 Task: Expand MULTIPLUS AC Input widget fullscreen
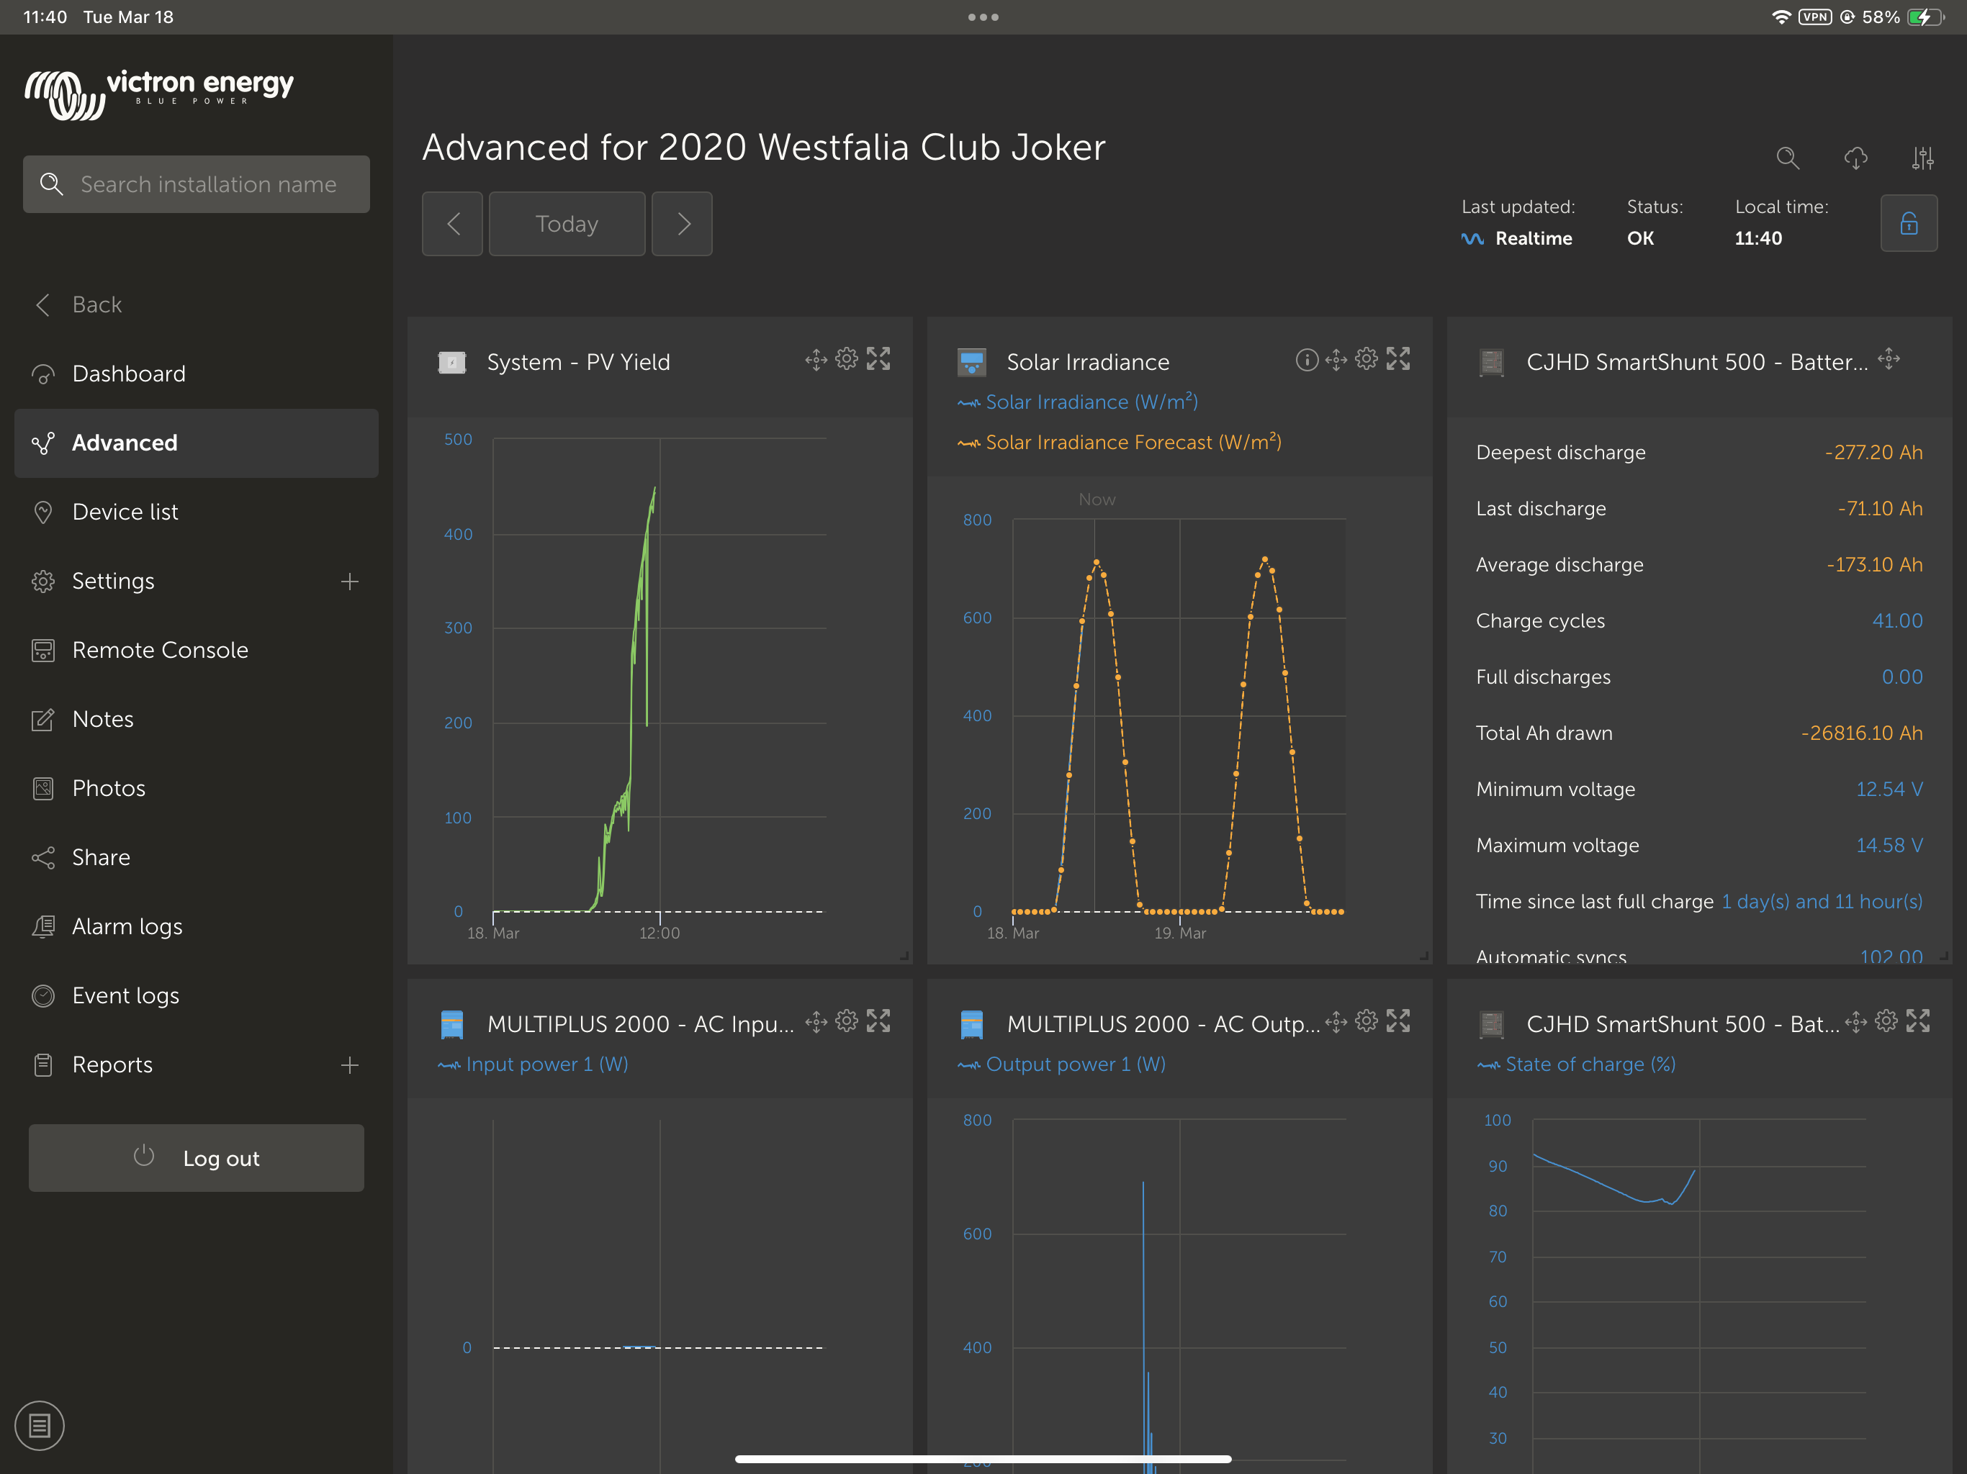click(878, 1021)
